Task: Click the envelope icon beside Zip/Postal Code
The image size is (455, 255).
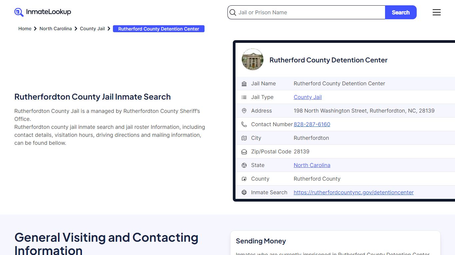Action: (244, 152)
